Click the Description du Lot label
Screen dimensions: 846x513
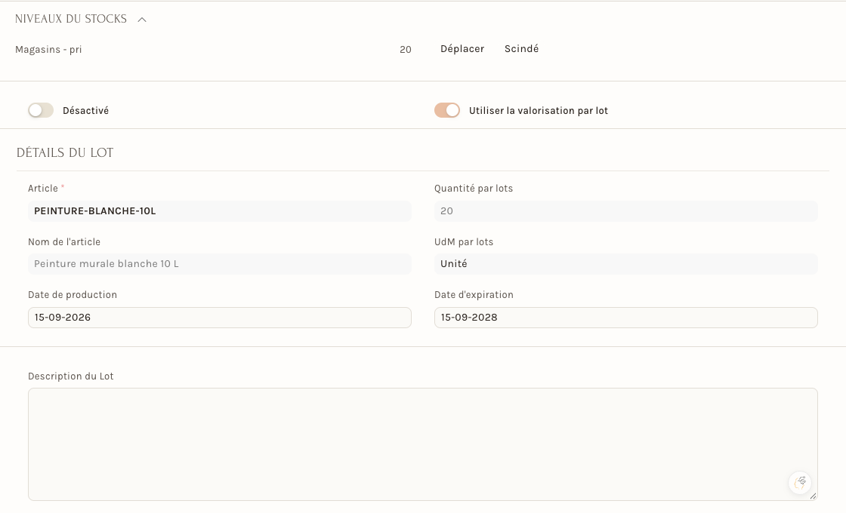[x=71, y=376]
